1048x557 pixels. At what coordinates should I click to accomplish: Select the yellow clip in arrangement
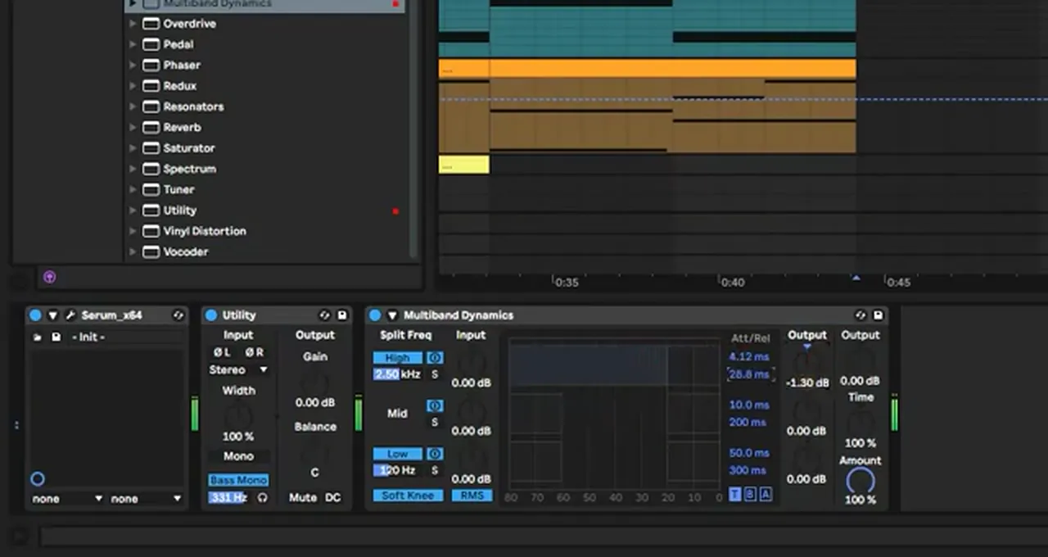click(464, 165)
